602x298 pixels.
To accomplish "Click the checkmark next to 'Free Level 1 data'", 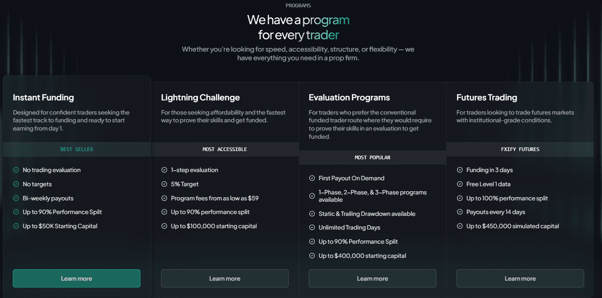I will [459, 184].
